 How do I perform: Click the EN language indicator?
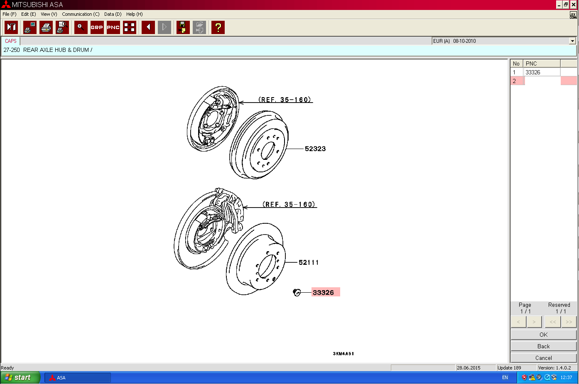505,378
